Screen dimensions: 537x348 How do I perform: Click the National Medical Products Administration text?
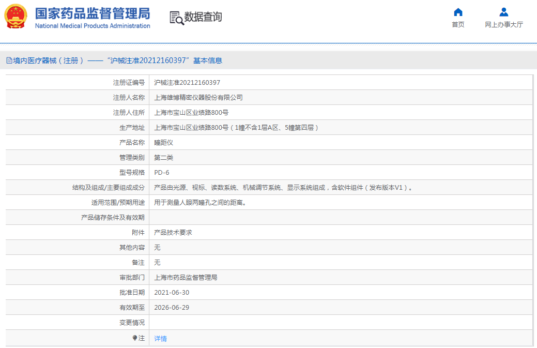click(x=93, y=26)
